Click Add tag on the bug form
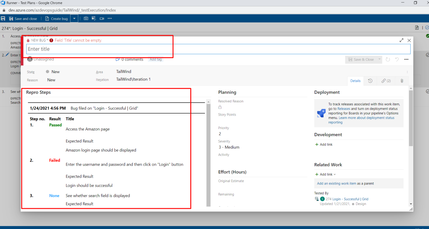This screenshot has height=229, width=429. pos(156,60)
